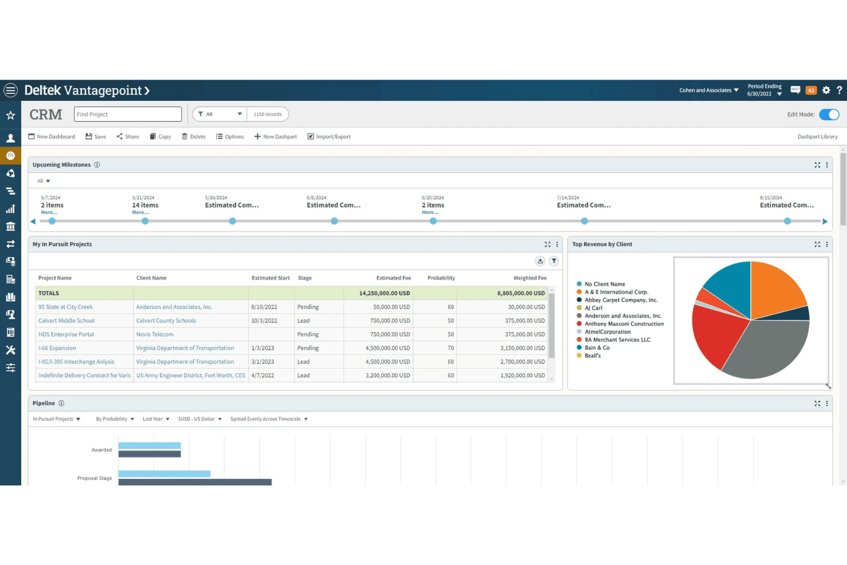This screenshot has width=847, height=565.
Task: Open the 95 State at City Creek project
Action: tap(65, 307)
